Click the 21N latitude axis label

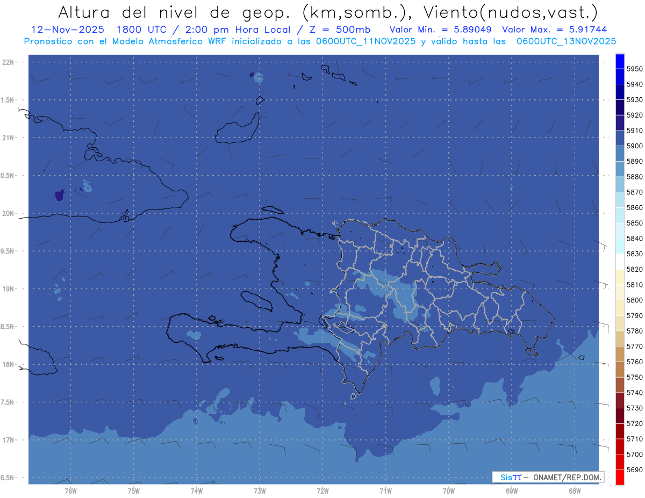pyautogui.click(x=8, y=138)
